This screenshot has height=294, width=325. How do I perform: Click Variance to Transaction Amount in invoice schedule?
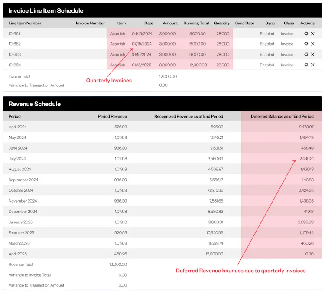[36, 85]
